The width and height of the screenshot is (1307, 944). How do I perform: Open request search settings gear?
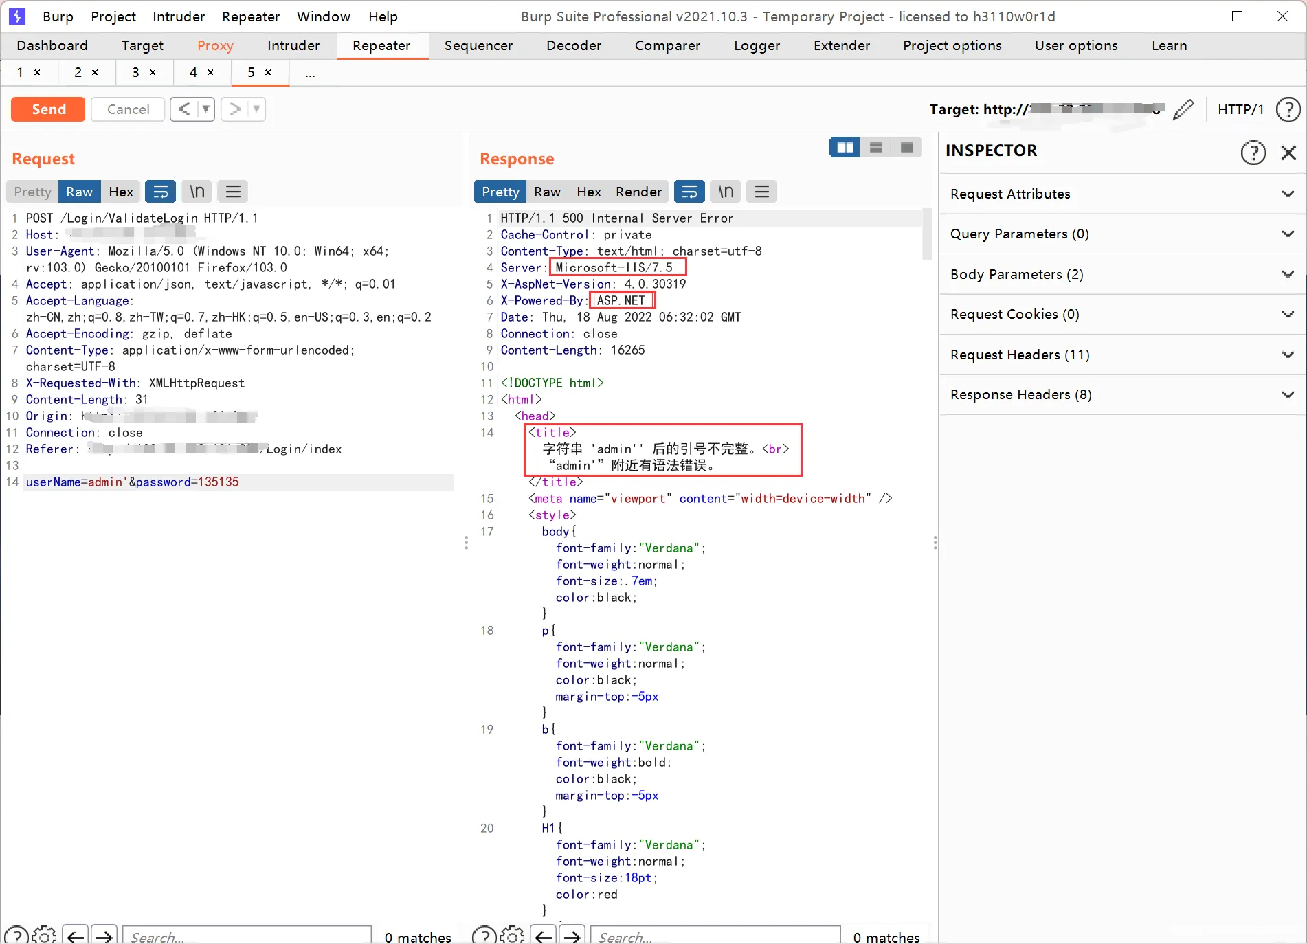(44, 936)
